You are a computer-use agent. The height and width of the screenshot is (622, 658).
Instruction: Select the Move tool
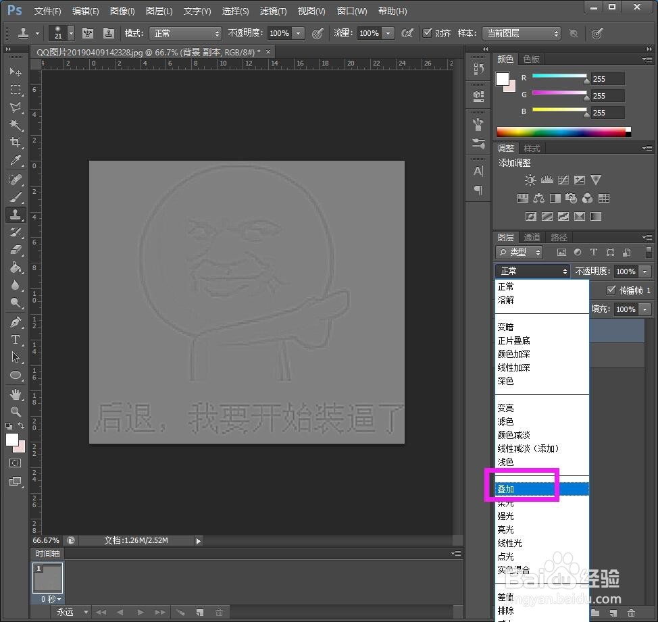(x=15, y=72)
